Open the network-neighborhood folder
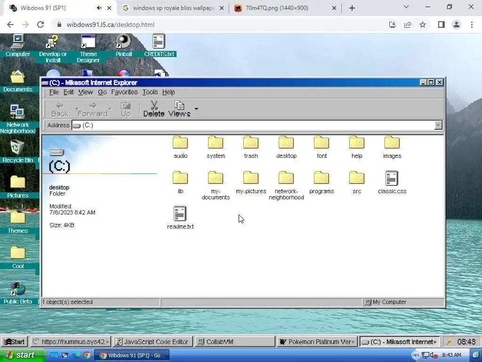 click(286, 186)
